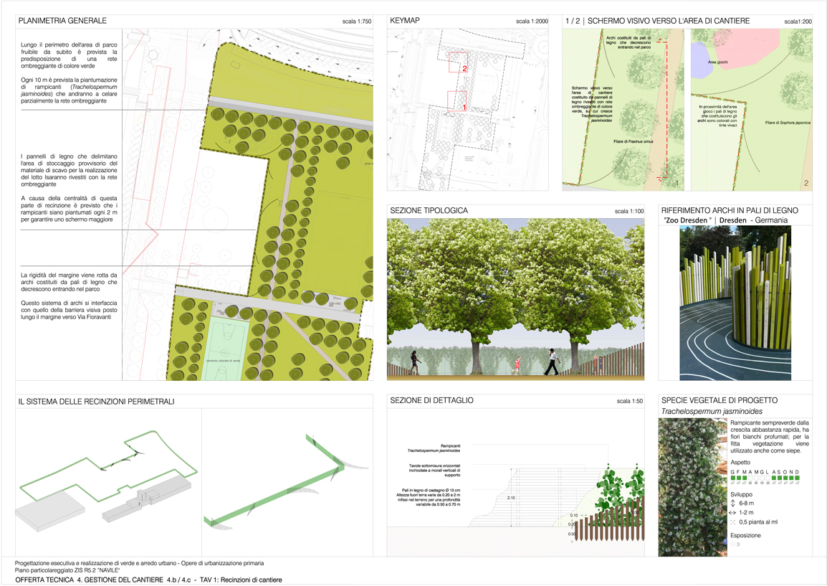Click the height arrow icon beside 6-8 m
Screen dimensions: 827x586
tap(733, 504)
